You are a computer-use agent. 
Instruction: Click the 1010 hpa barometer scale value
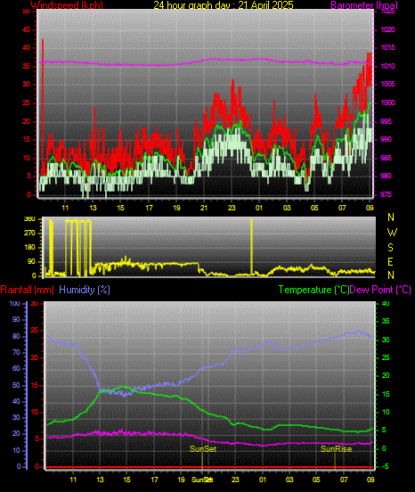click(x=387, y=66)
